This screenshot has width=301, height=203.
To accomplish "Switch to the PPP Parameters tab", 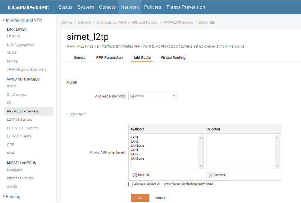I will (x=110, y=58).
